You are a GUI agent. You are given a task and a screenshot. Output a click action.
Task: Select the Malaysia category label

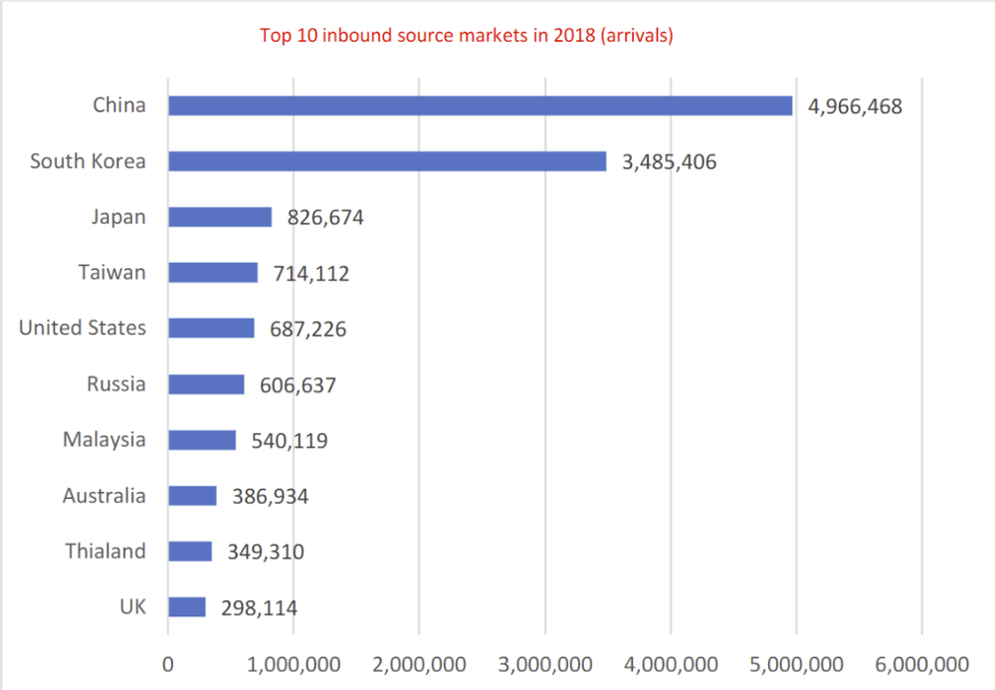pos(104,439)
